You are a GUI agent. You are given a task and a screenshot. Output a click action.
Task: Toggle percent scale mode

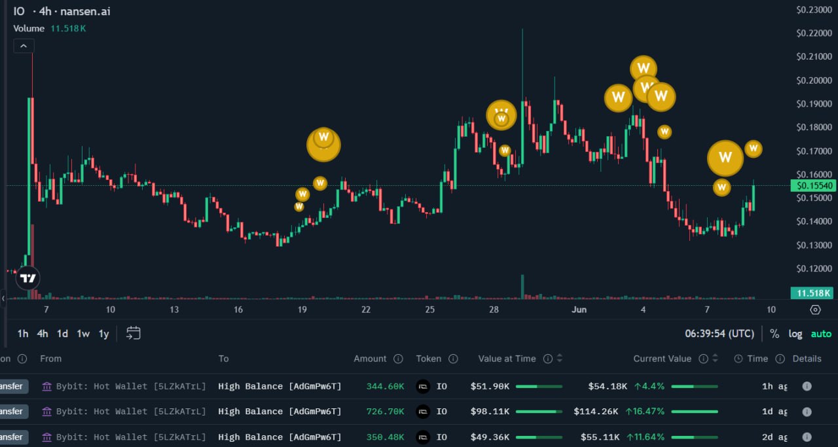tap(774, 334)
